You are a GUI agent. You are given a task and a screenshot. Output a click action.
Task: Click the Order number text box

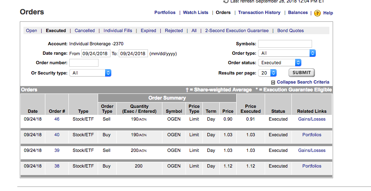84,63
